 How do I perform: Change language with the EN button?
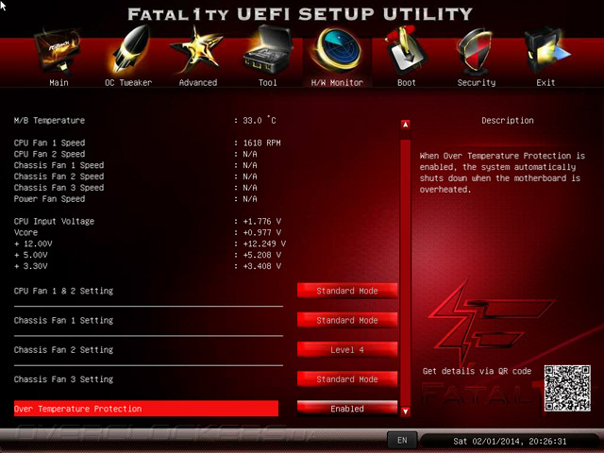402,440
